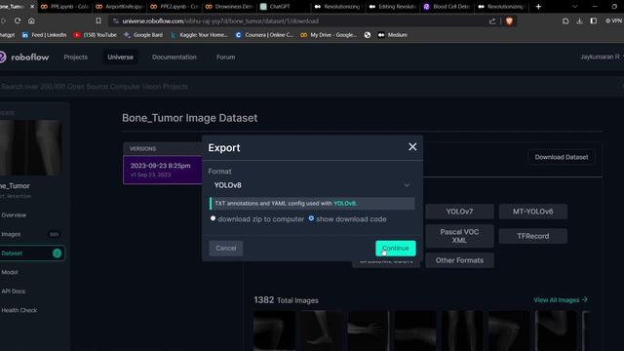The width and height of the screenshot is (624, 351).
Task: Open Overview in the sidebar
Action: 14,214
